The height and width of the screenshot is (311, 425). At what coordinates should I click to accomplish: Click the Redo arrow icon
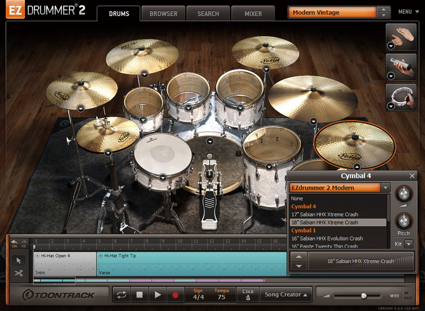tap(24, 244)
